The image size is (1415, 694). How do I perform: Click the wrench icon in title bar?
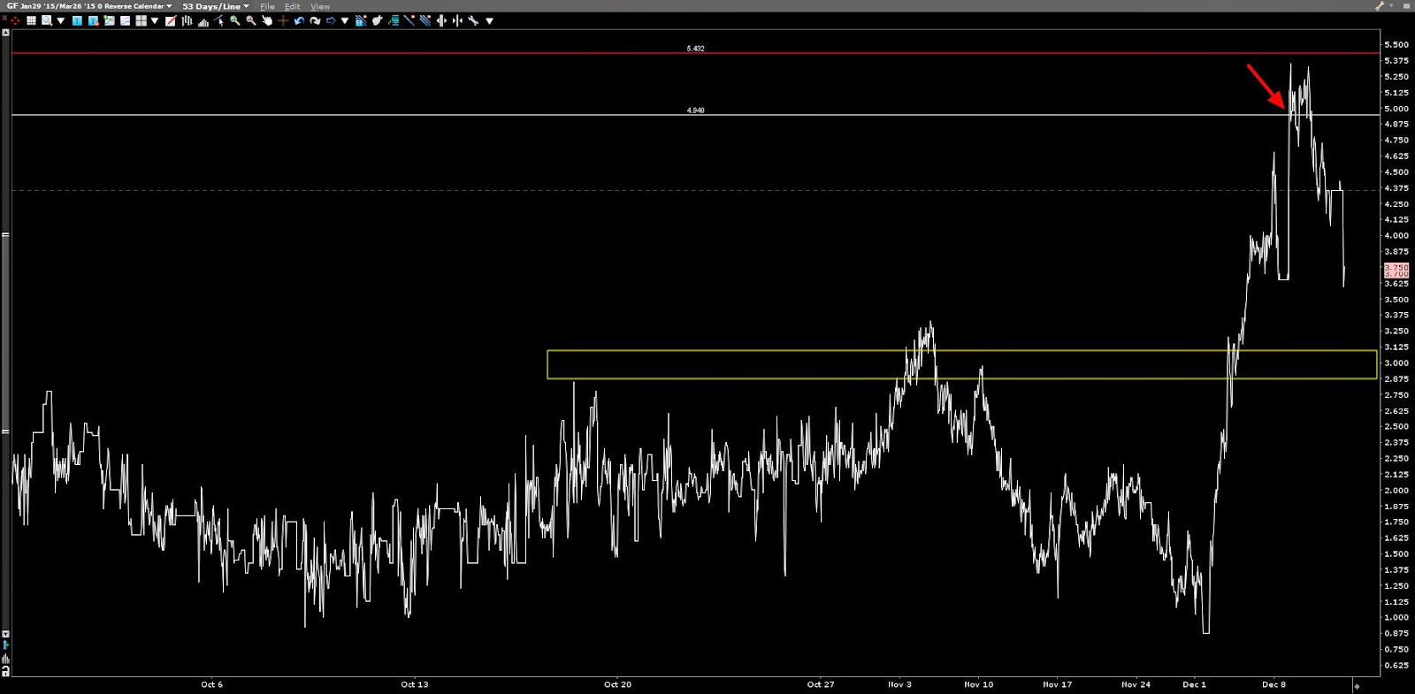1380,6
